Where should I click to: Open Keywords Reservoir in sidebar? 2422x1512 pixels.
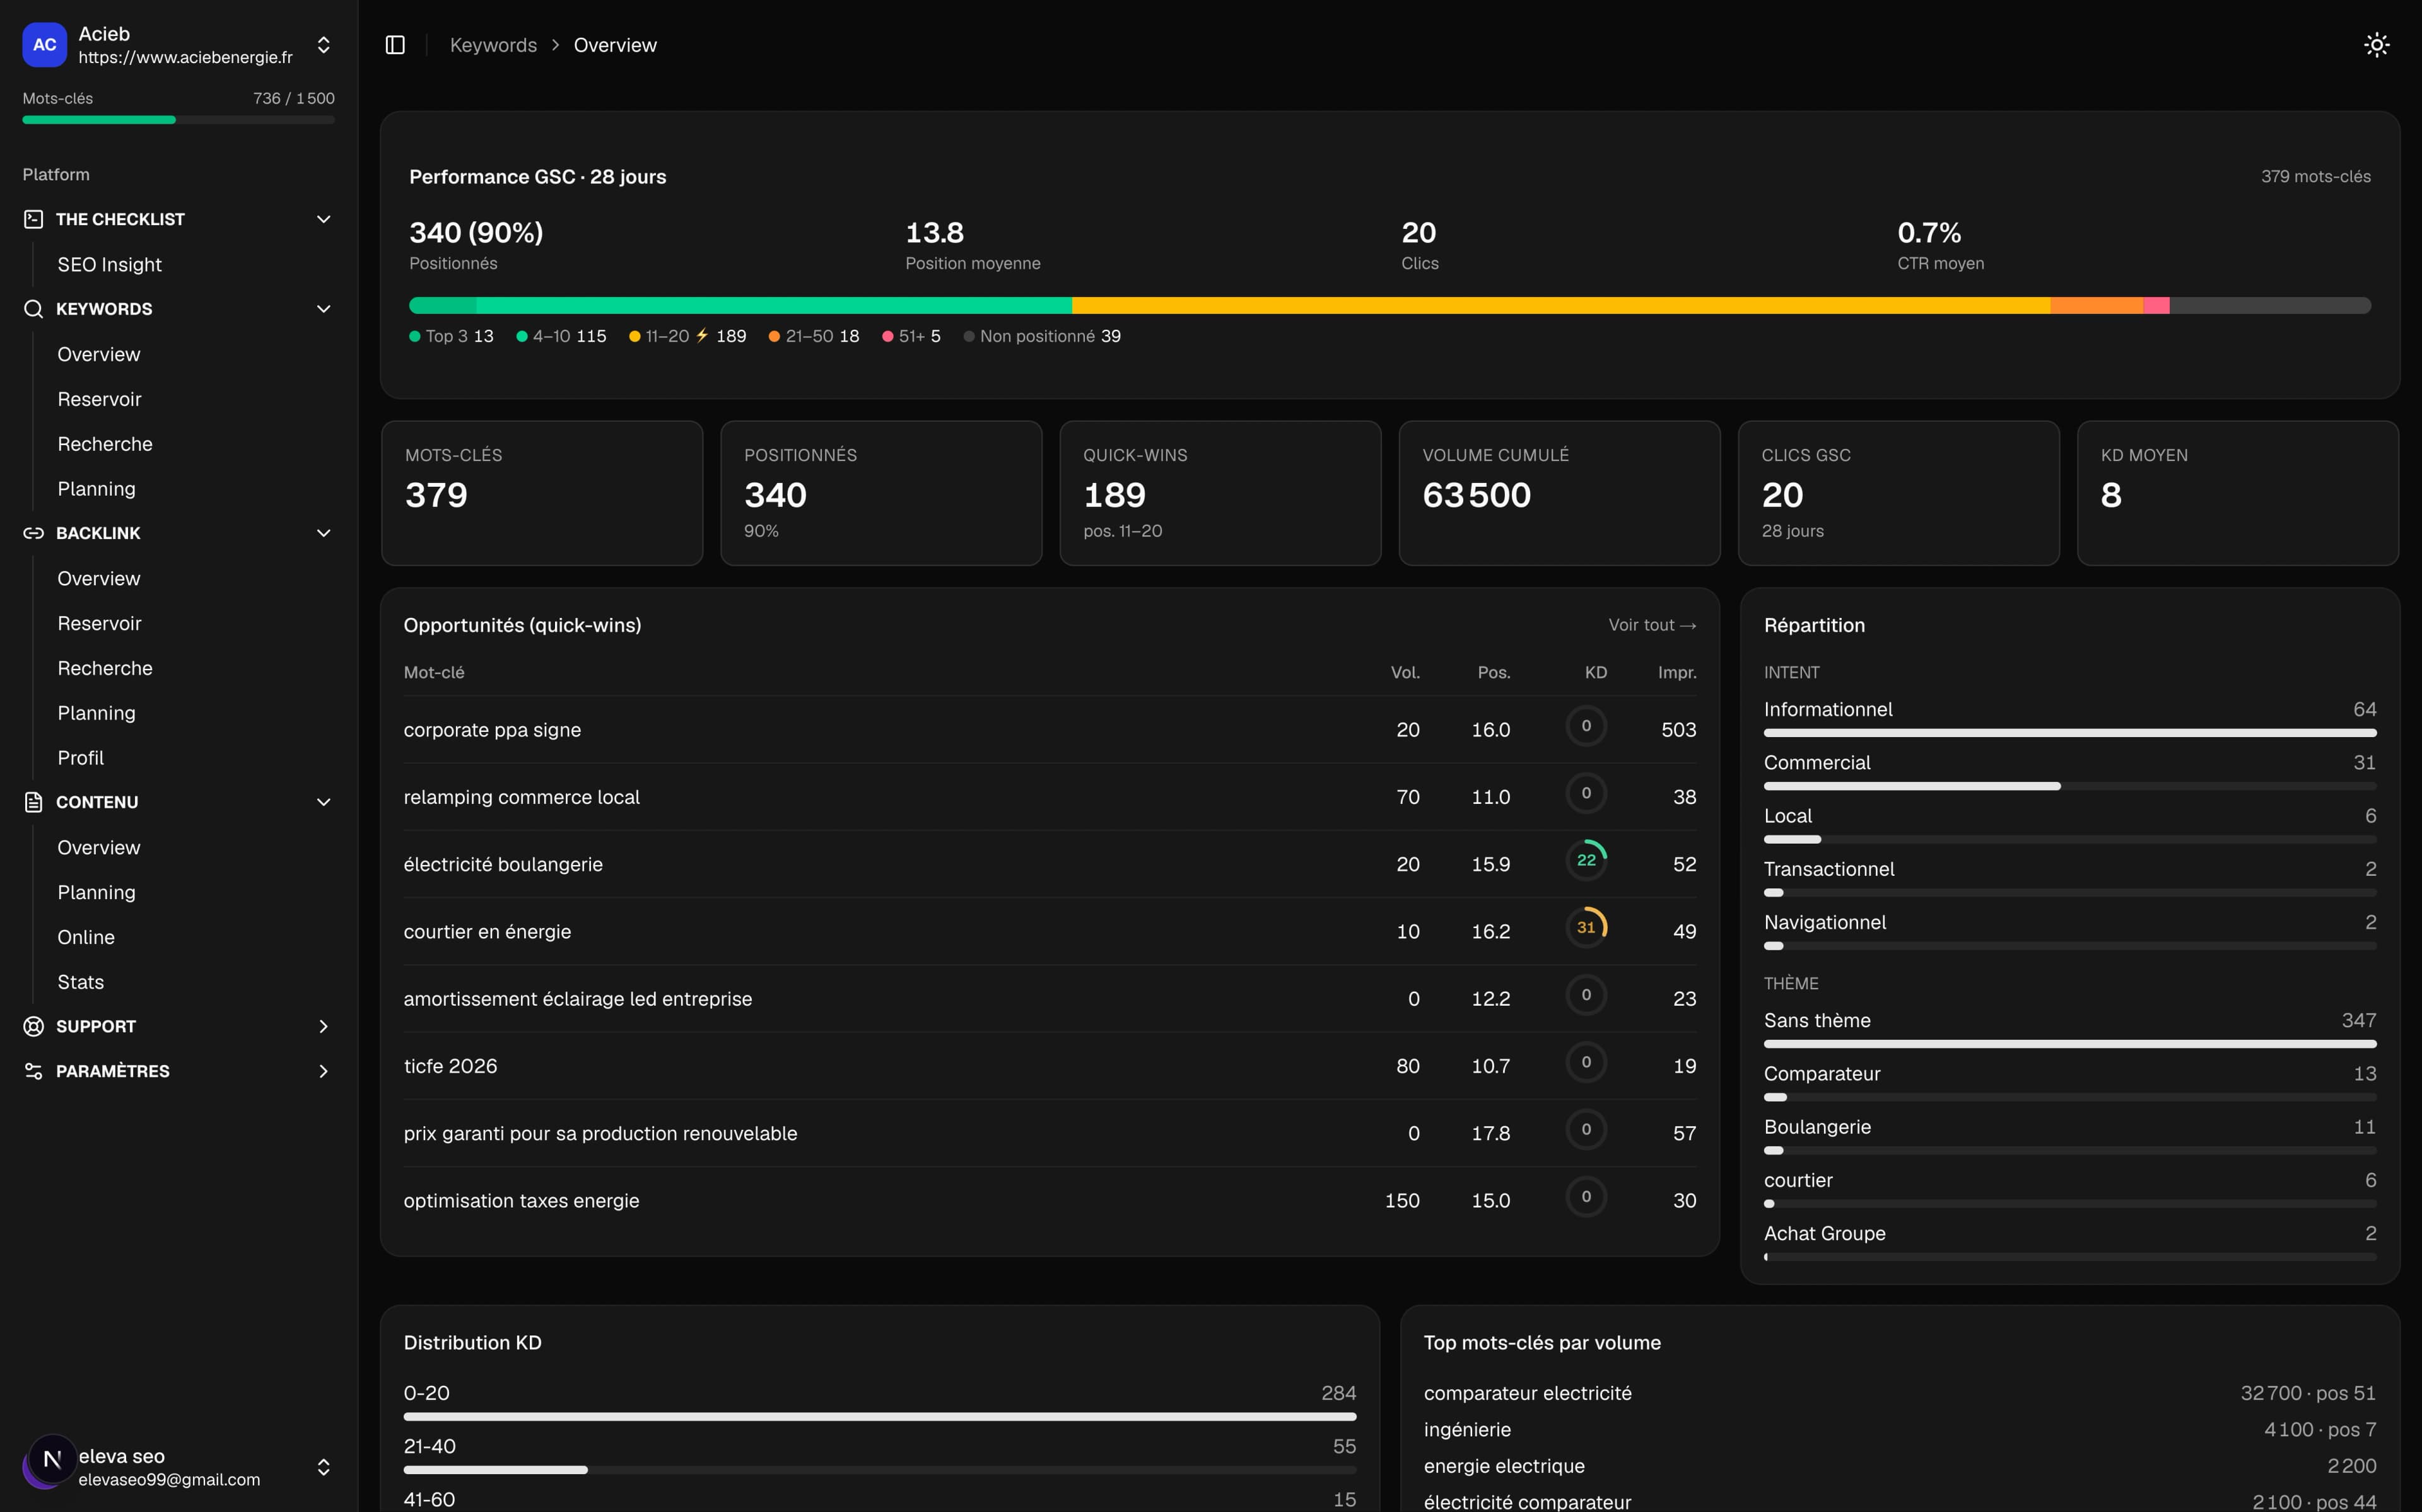99,399
